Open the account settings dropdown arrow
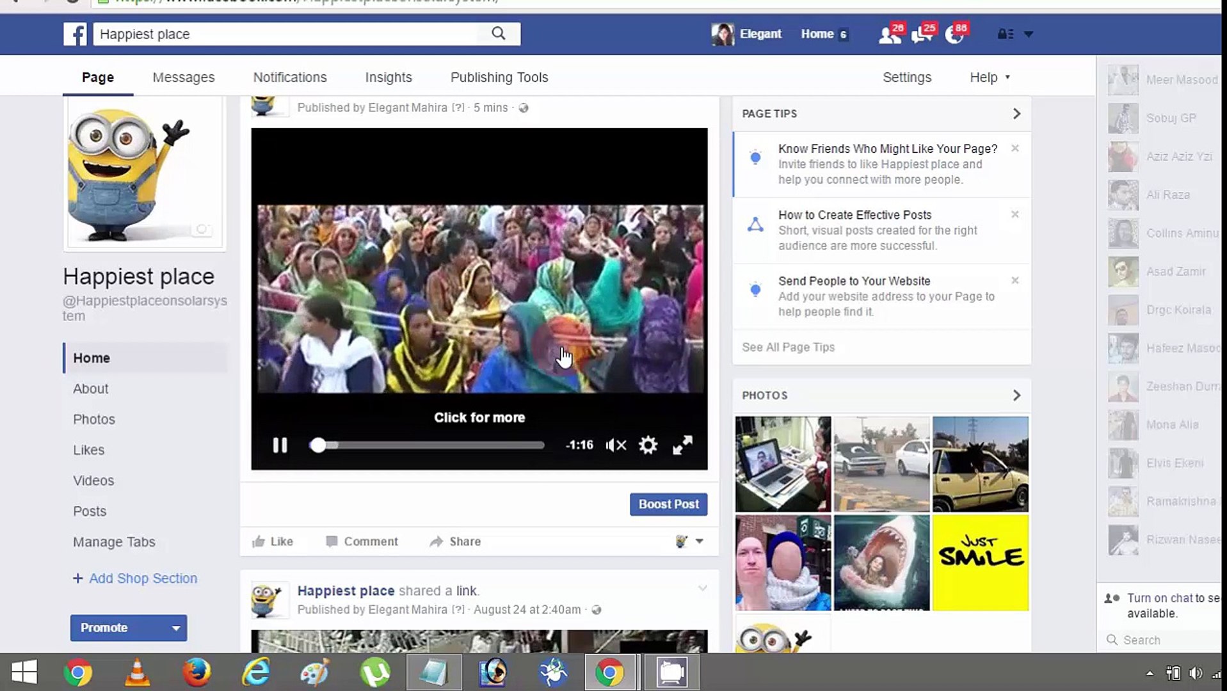The width and height of the screenshot is (1227, 691). coord(1029,34)
